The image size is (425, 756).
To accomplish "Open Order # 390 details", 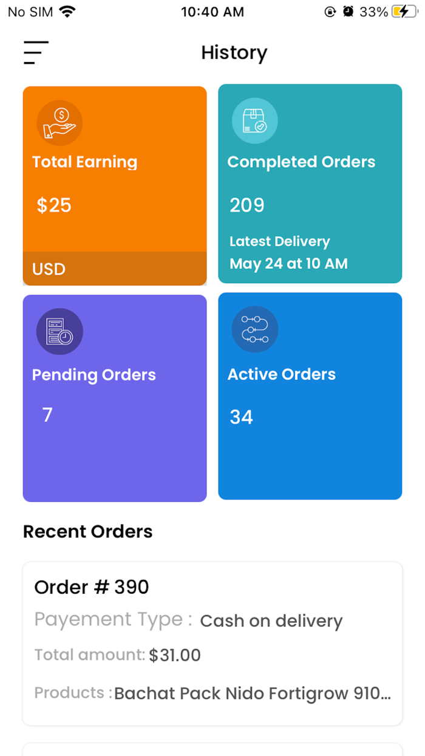I will [212, 643].
